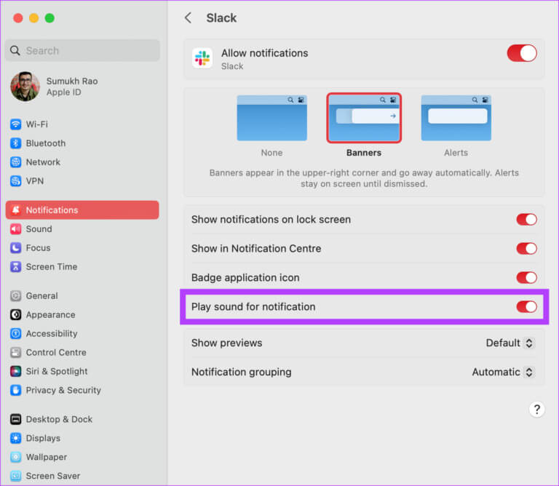
Task: Open help with question mark button
Action: [537, 410]
